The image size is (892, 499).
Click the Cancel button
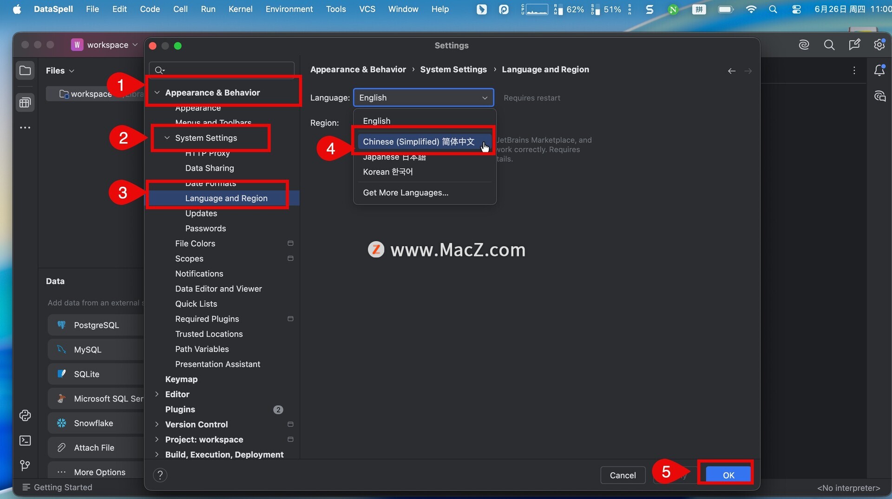[623, 475]
